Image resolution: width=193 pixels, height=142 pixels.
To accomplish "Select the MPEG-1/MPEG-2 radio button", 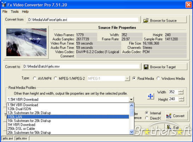I will (55, 78).
